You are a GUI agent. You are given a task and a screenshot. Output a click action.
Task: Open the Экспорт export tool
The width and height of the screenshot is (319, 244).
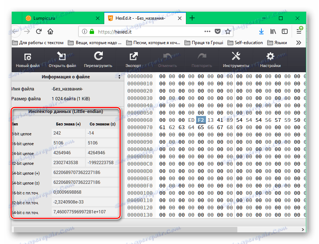pos(133,60)
